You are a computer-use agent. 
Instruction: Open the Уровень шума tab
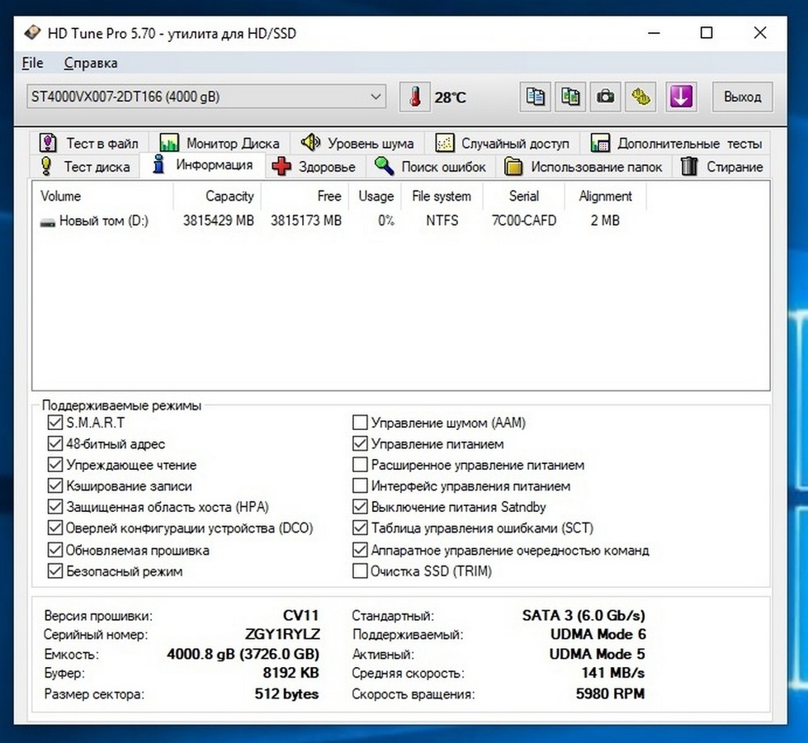[x=358, y=143]
